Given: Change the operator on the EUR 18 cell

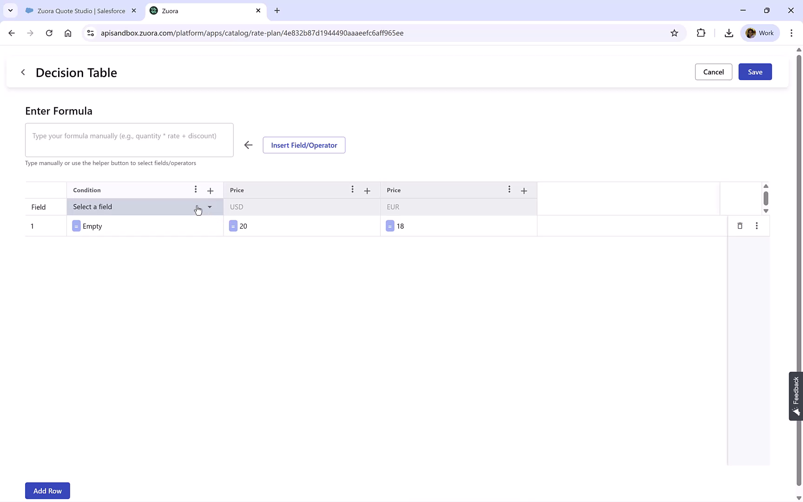Looking at the screenshot, I should pos(390,226).
